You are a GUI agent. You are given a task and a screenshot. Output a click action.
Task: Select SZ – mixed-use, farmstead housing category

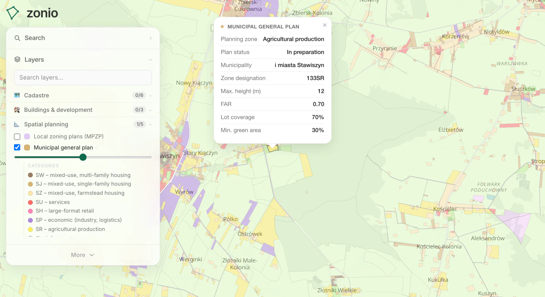[76, 193]
